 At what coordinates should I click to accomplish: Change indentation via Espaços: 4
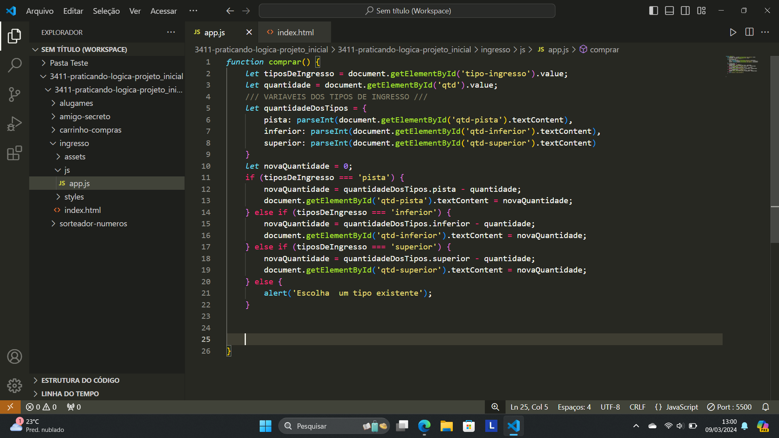574,407
